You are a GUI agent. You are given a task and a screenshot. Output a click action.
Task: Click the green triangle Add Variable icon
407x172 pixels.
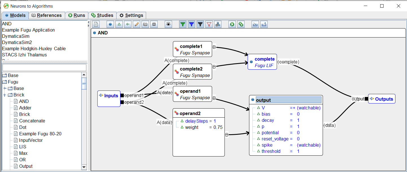(119, 24)
